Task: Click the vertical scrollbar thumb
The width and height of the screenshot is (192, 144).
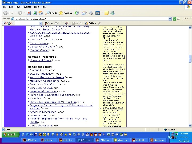Action: pos(190,59)
